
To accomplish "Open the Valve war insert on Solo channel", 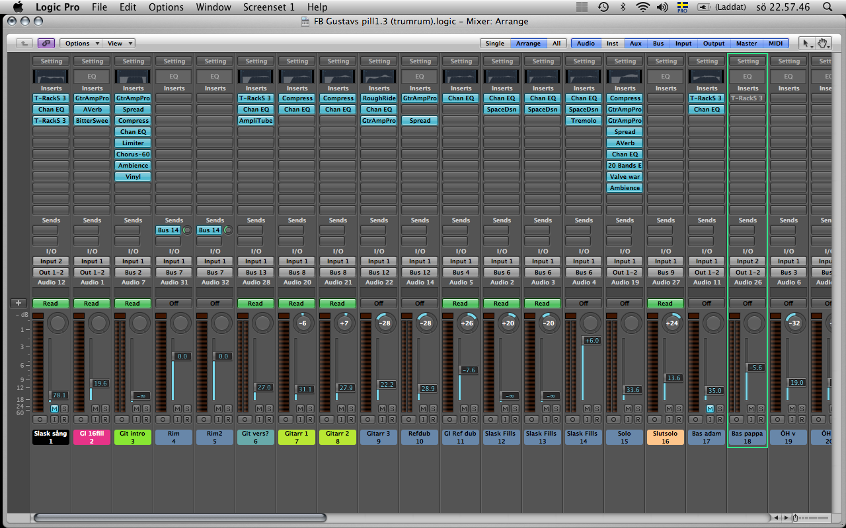I will pyautogui.click(x=625, y=177).
